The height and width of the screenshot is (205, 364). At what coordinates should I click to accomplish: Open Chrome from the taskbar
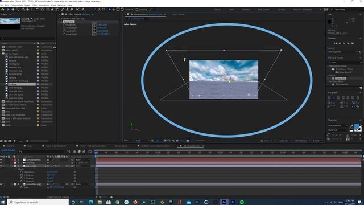pyautogui.click(x=118, y=202)
